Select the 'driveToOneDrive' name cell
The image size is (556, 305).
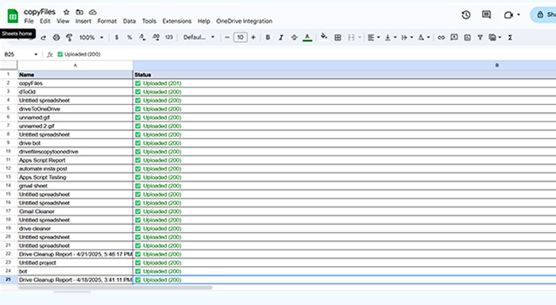pos(75,109)
